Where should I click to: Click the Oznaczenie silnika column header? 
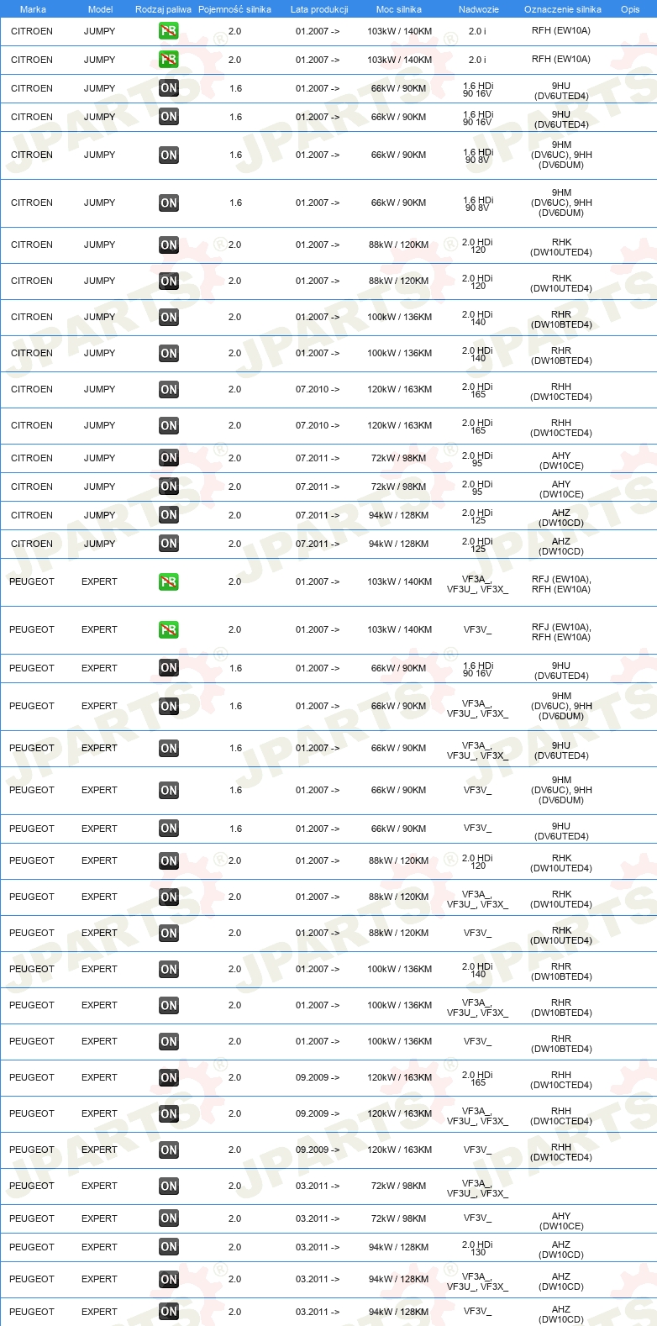click(x=563, y=9)
